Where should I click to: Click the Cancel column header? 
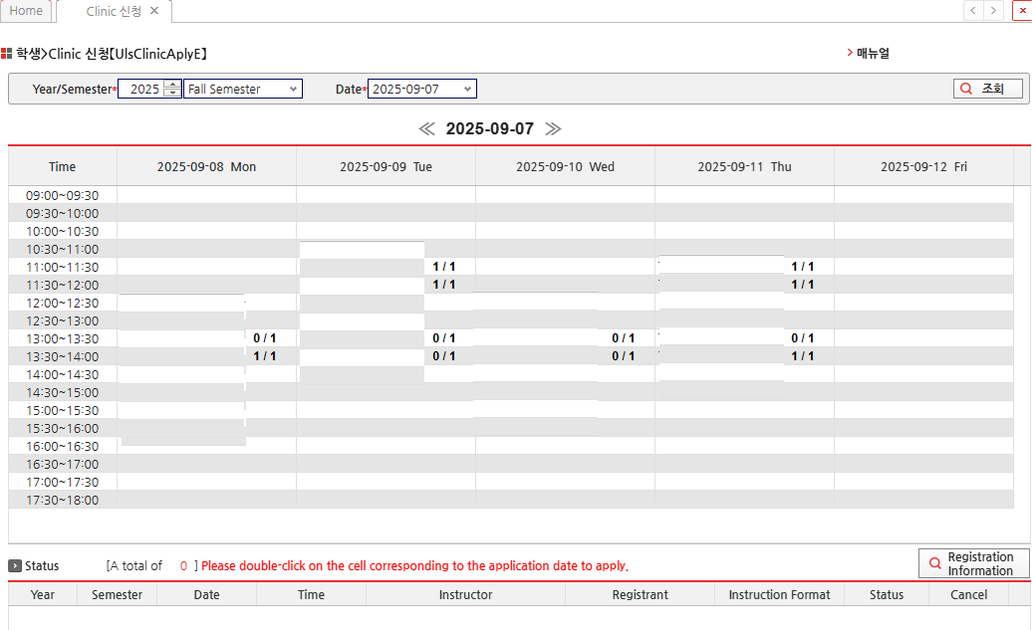point(969,594)
